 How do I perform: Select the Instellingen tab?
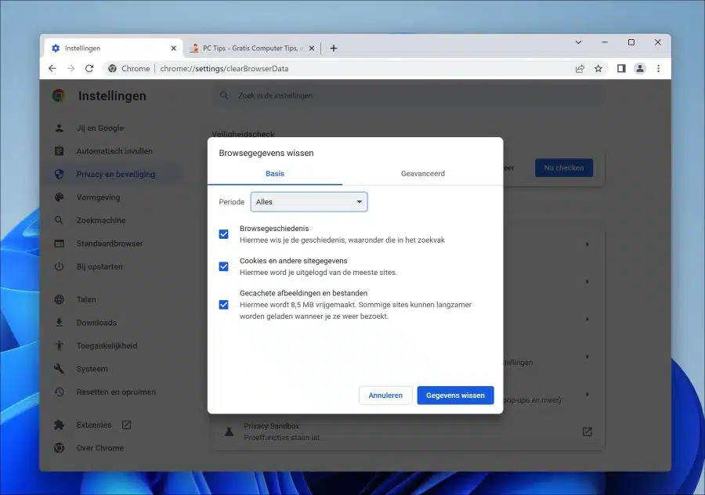pos(112,48)
